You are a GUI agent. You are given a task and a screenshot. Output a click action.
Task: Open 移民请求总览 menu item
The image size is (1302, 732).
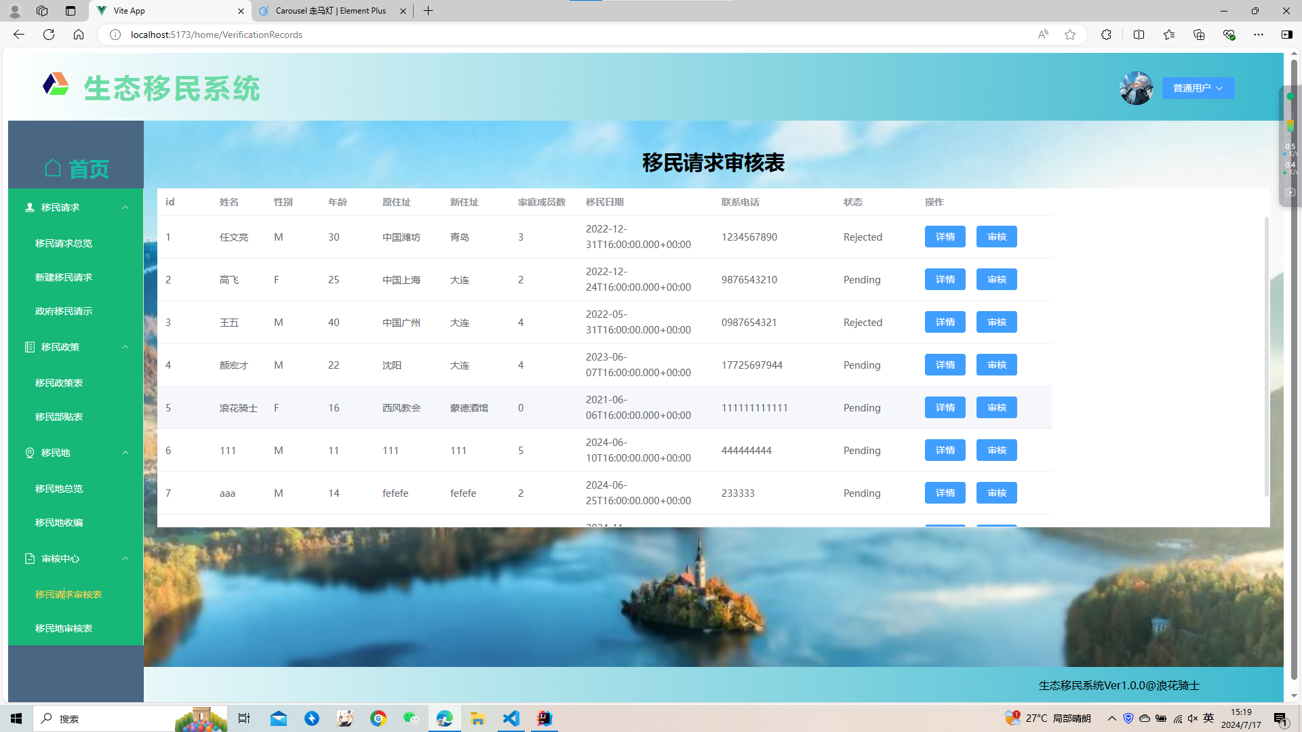tap(76, 243)
